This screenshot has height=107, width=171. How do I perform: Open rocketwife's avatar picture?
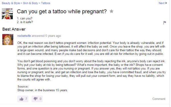point(8,40)
